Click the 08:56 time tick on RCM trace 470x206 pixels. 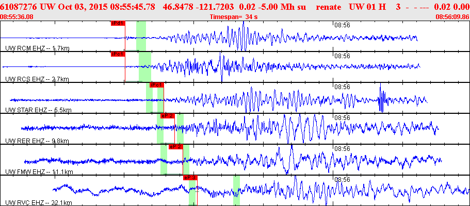(342, 25)
